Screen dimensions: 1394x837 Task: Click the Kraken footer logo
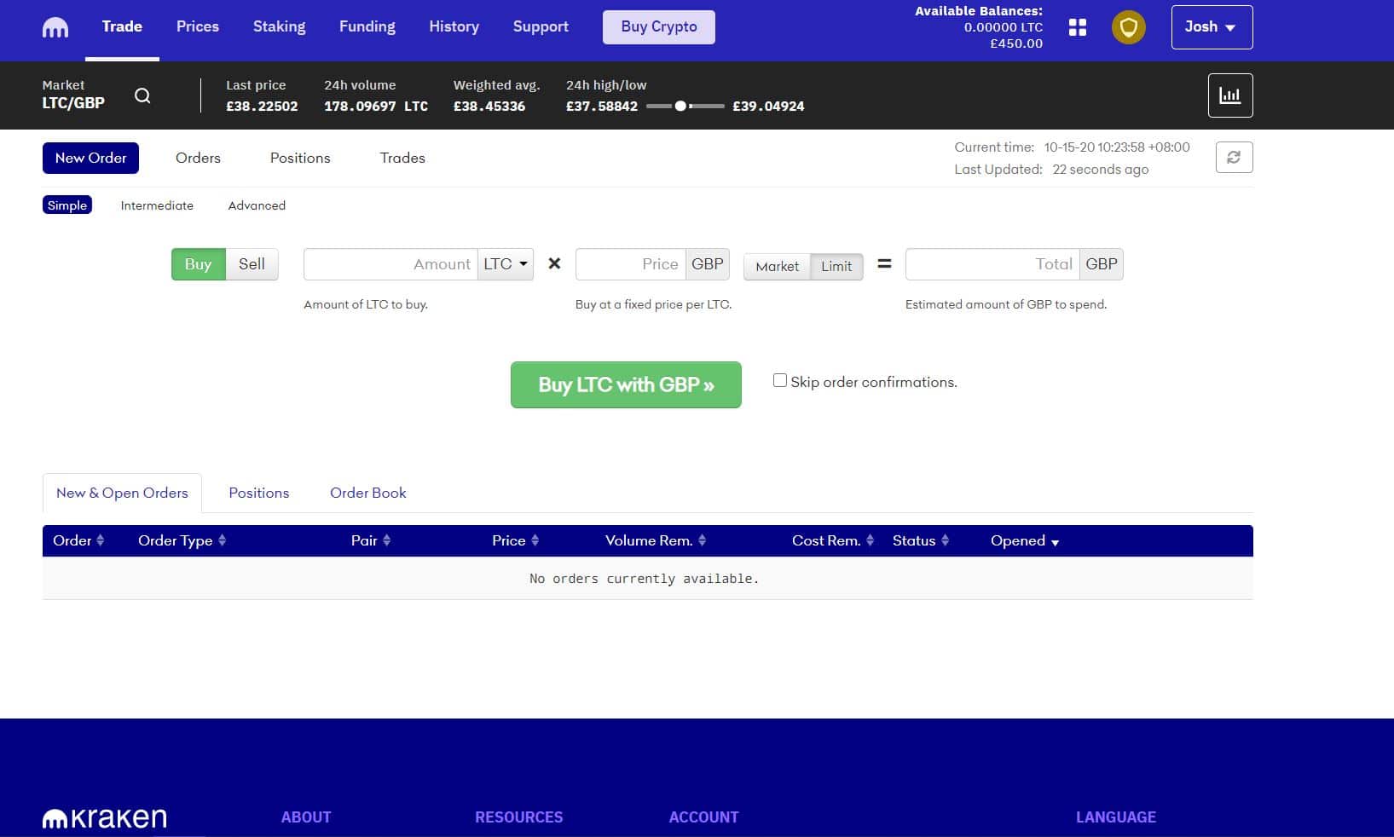tap(104, 818)
